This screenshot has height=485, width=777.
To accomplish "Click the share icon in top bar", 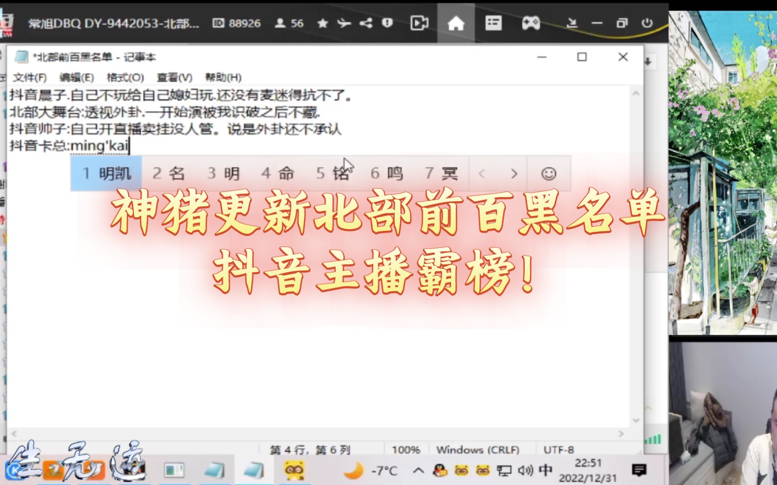I will click(366, 23).
